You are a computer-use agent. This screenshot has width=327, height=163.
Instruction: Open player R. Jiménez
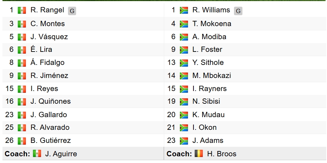click(49, 76)
